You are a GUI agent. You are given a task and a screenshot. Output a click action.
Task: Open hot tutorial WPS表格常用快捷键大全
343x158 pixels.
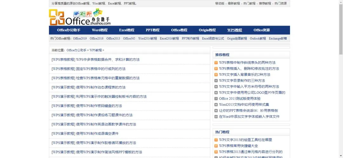[x=239, y=146]
